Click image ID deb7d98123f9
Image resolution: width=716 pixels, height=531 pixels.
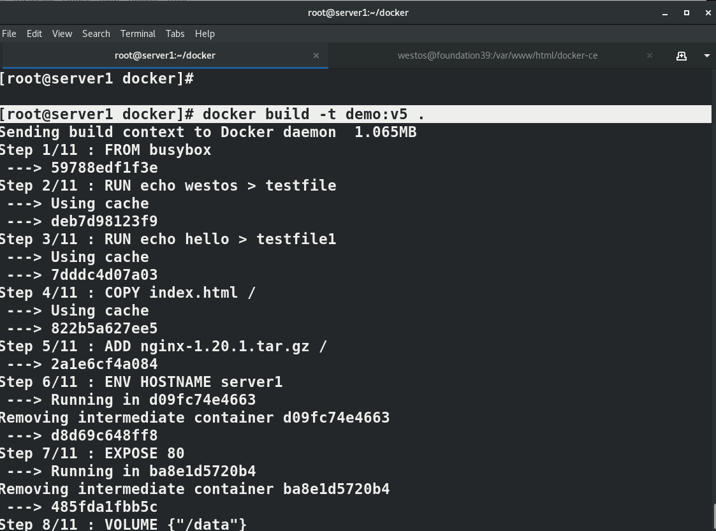coord(104,221)
